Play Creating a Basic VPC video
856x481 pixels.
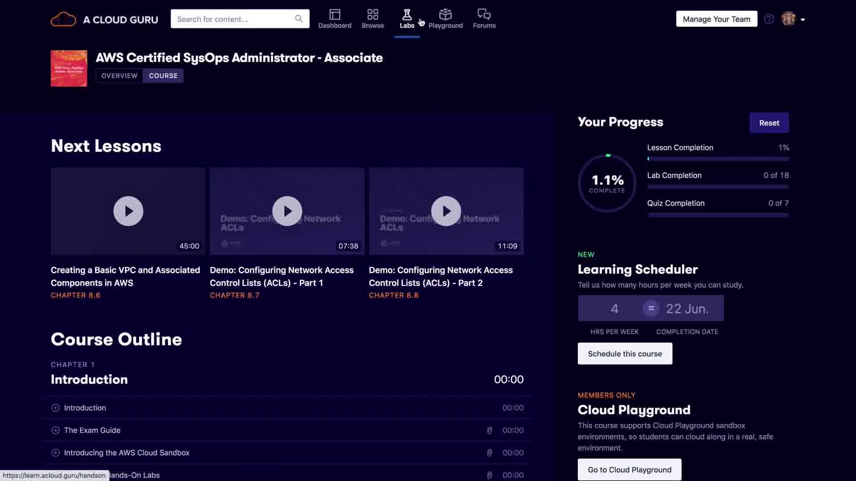tap(128, 211)
